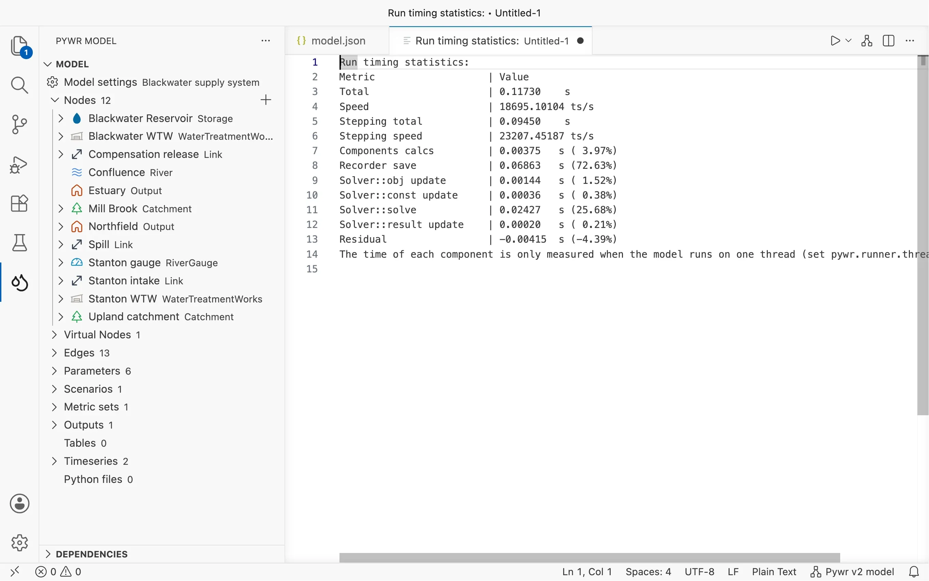Select the Run timing statistics tab
Screen dimensions: 929x581
pos(490,41)
